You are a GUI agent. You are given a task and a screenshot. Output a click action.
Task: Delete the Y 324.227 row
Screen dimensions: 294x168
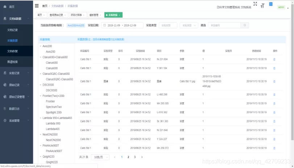pos(274,139)
